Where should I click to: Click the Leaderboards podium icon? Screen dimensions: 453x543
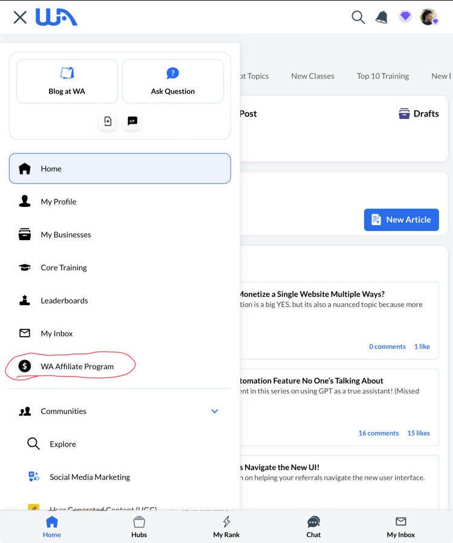click(x=25, y=300)
